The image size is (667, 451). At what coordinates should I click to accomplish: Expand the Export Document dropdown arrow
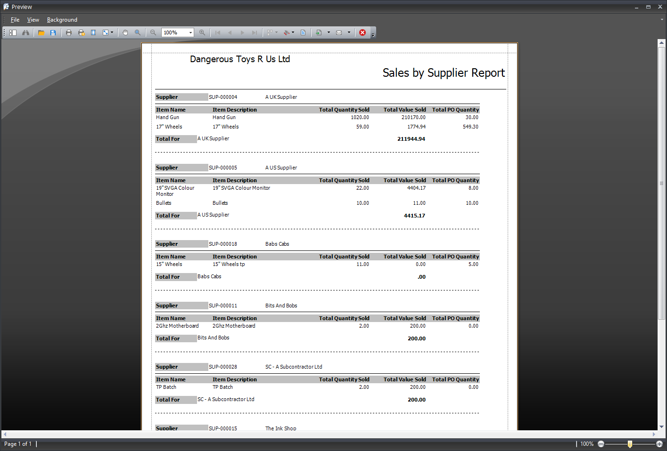pyautogui.click(x=329, y=32)
